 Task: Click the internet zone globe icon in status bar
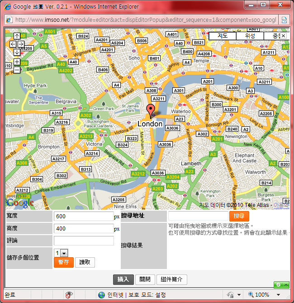tap(101, 295)
